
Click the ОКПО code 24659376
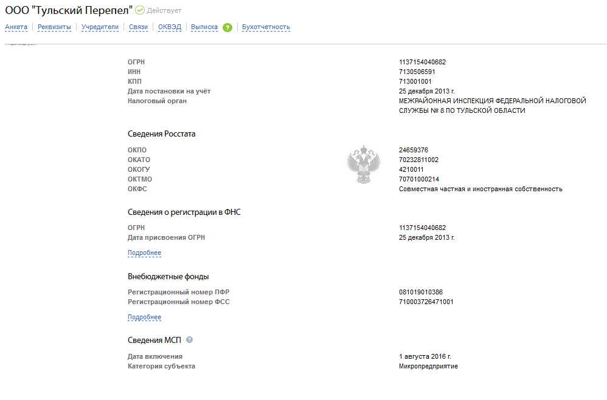pos(415,150)
